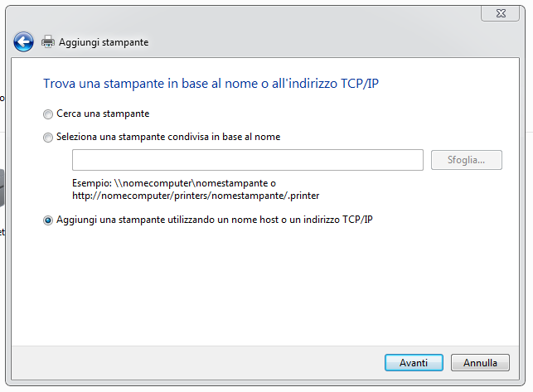The image size is (533, 392).
Task: Click the 'Aggiungi stampante' title text
Action: [104, 42]
